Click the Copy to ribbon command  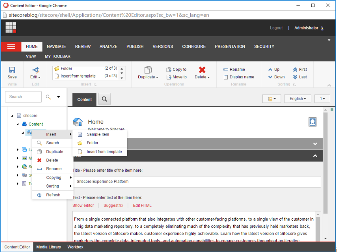(176, 70)
